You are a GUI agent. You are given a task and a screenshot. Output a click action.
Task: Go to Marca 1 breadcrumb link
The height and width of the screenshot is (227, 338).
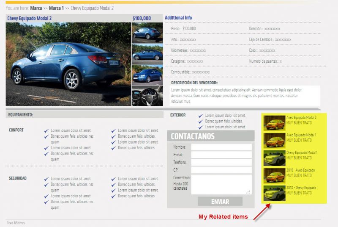point(56,8)
